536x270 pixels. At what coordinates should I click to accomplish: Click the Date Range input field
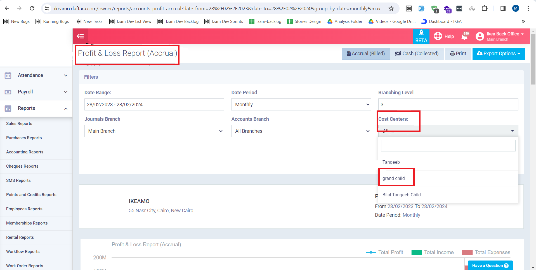tap(154, 105)
